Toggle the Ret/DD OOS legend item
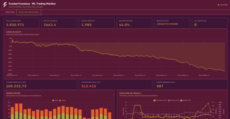Screen dimensions: 230x119 186,101
